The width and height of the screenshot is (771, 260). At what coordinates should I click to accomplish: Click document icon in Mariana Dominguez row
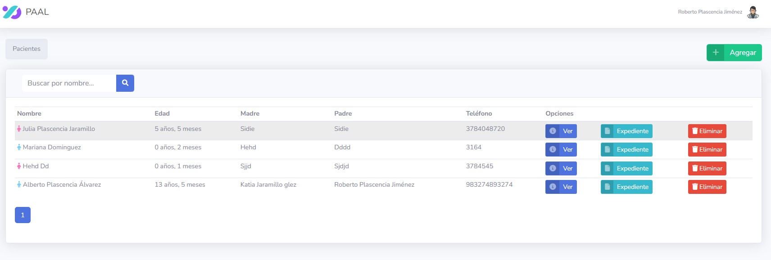pos(607,150)
